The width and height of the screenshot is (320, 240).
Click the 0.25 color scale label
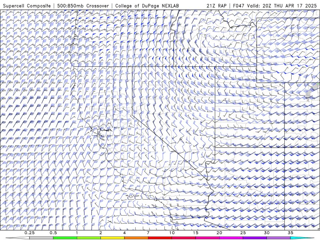click(30, 233)
